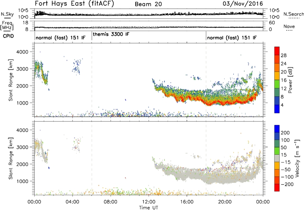Click the left '10^5' noise axis value

pos(23,10)
